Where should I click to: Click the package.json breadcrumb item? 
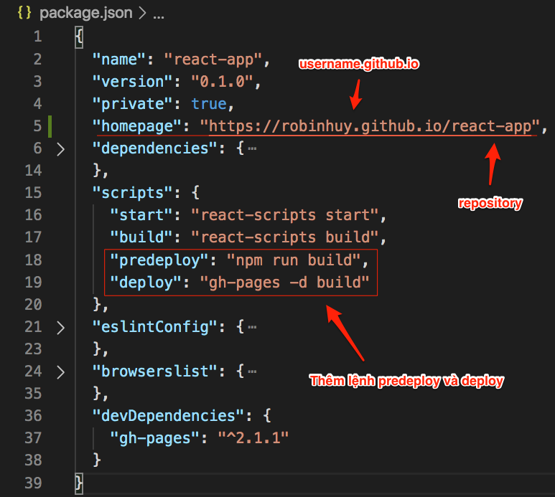point(86,13)
